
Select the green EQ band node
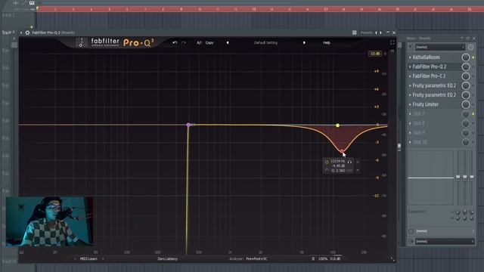[338, 125]
